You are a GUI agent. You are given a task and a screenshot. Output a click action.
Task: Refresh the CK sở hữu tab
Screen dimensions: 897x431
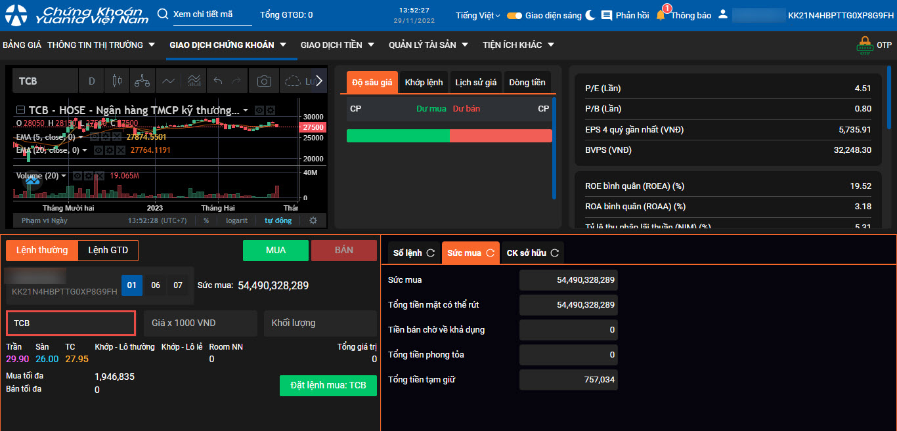pyautogui.click(x=554, y=253)
